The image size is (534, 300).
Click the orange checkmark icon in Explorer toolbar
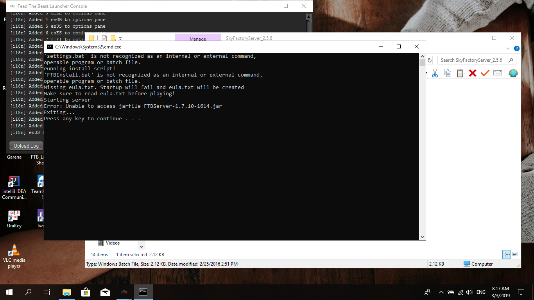click(x=485, y=73)
